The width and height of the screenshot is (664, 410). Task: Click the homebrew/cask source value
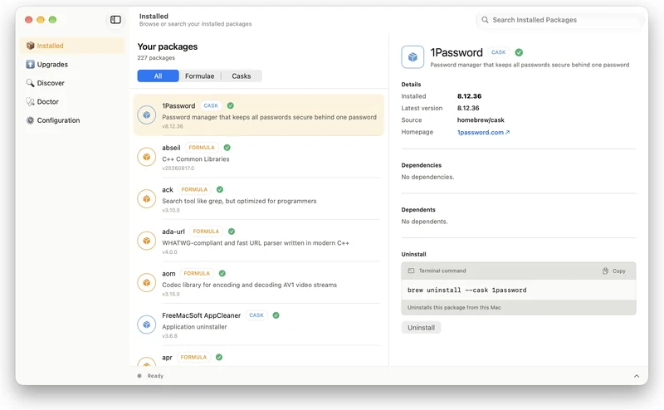point(481,120)
